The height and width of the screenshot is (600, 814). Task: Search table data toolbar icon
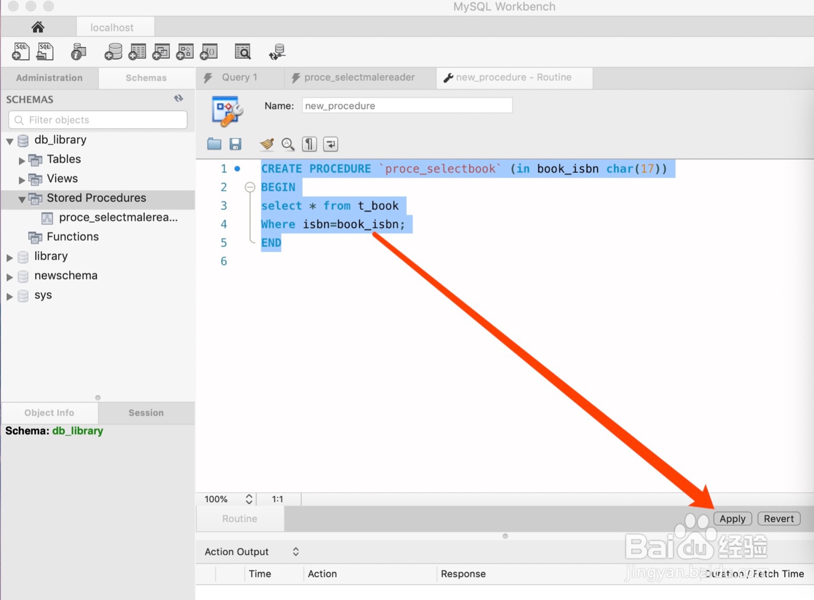coord(243,51)
